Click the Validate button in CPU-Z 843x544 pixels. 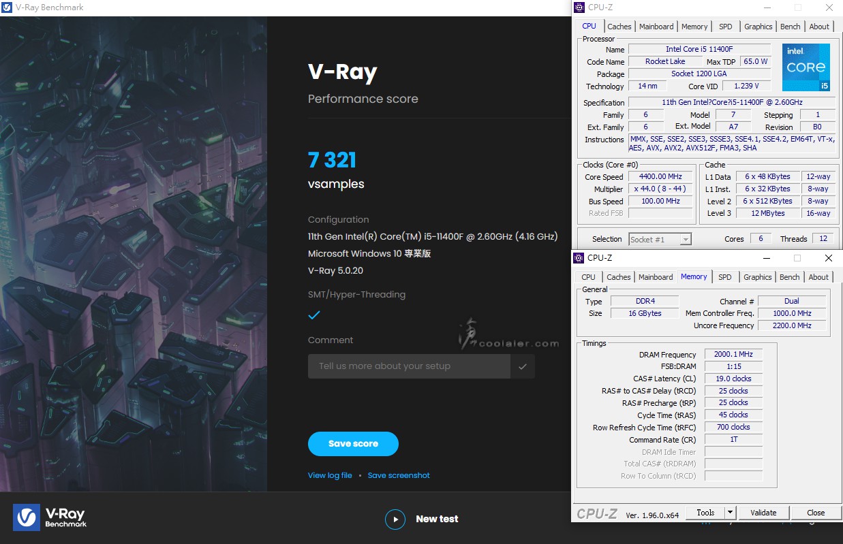[763, 513]
